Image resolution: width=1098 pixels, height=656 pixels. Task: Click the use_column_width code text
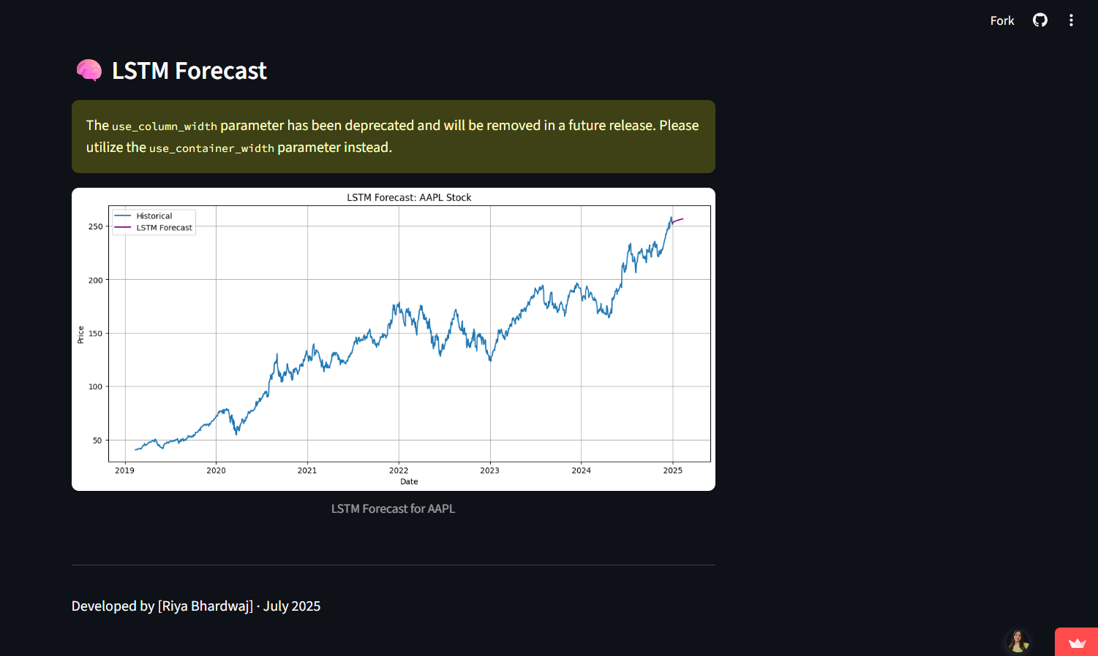tap(165, 126)
